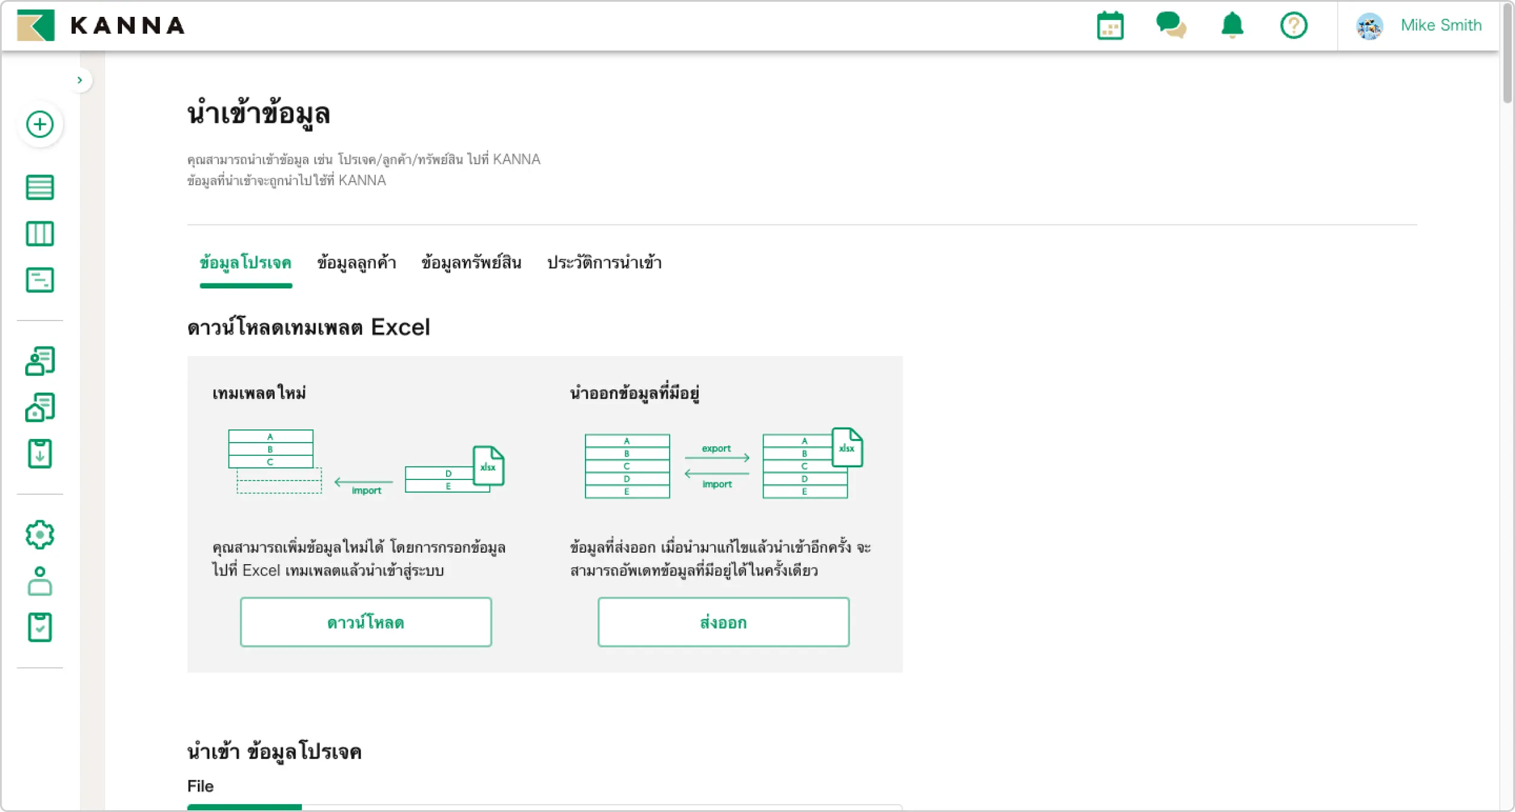1515x812 pixels.
Task: Open ประวัติการนำเข้า tab
Action: tap(604, 263)
